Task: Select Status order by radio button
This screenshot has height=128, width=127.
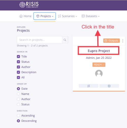Action: pos(18,104)
